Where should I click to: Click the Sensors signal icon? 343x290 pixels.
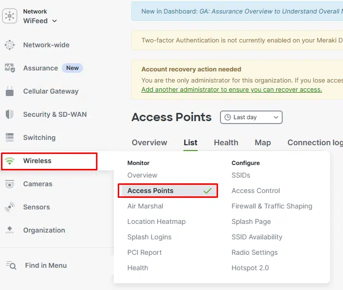[x=10, y=207]
